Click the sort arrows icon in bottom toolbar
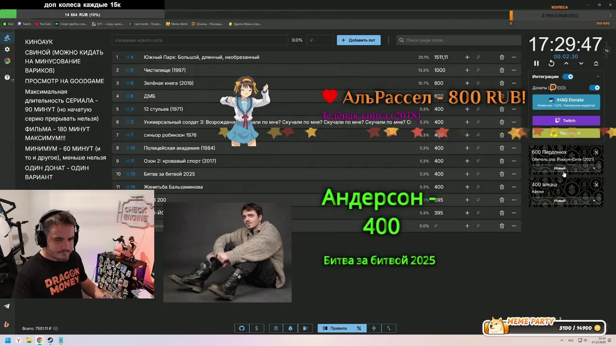The height and width of the screenshot is (346, 616). (389, 328)
